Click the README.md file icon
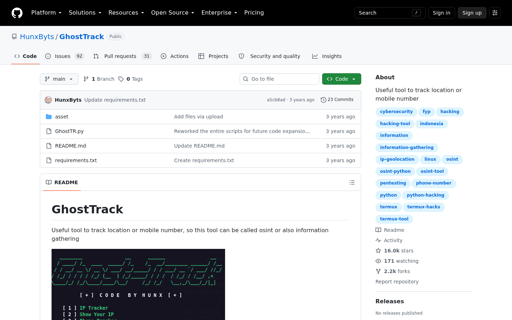The height and width of the screenshot is (320, 512). 49,146
